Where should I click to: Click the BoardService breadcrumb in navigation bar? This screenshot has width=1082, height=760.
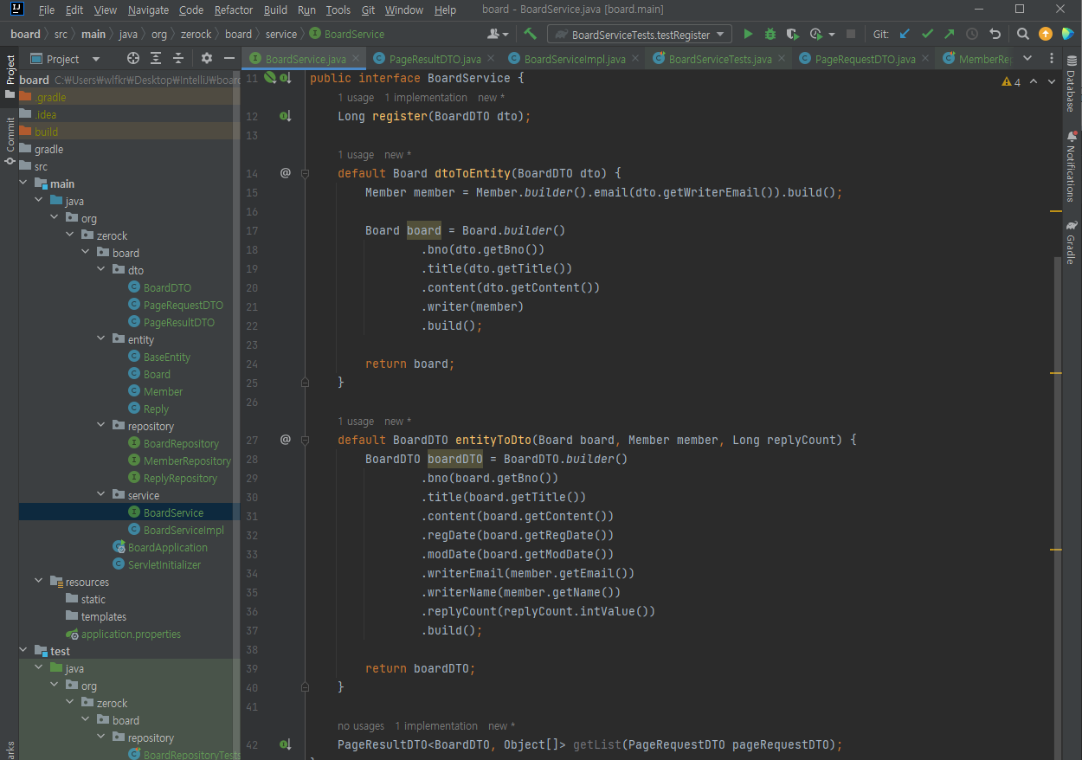point(347,35)
